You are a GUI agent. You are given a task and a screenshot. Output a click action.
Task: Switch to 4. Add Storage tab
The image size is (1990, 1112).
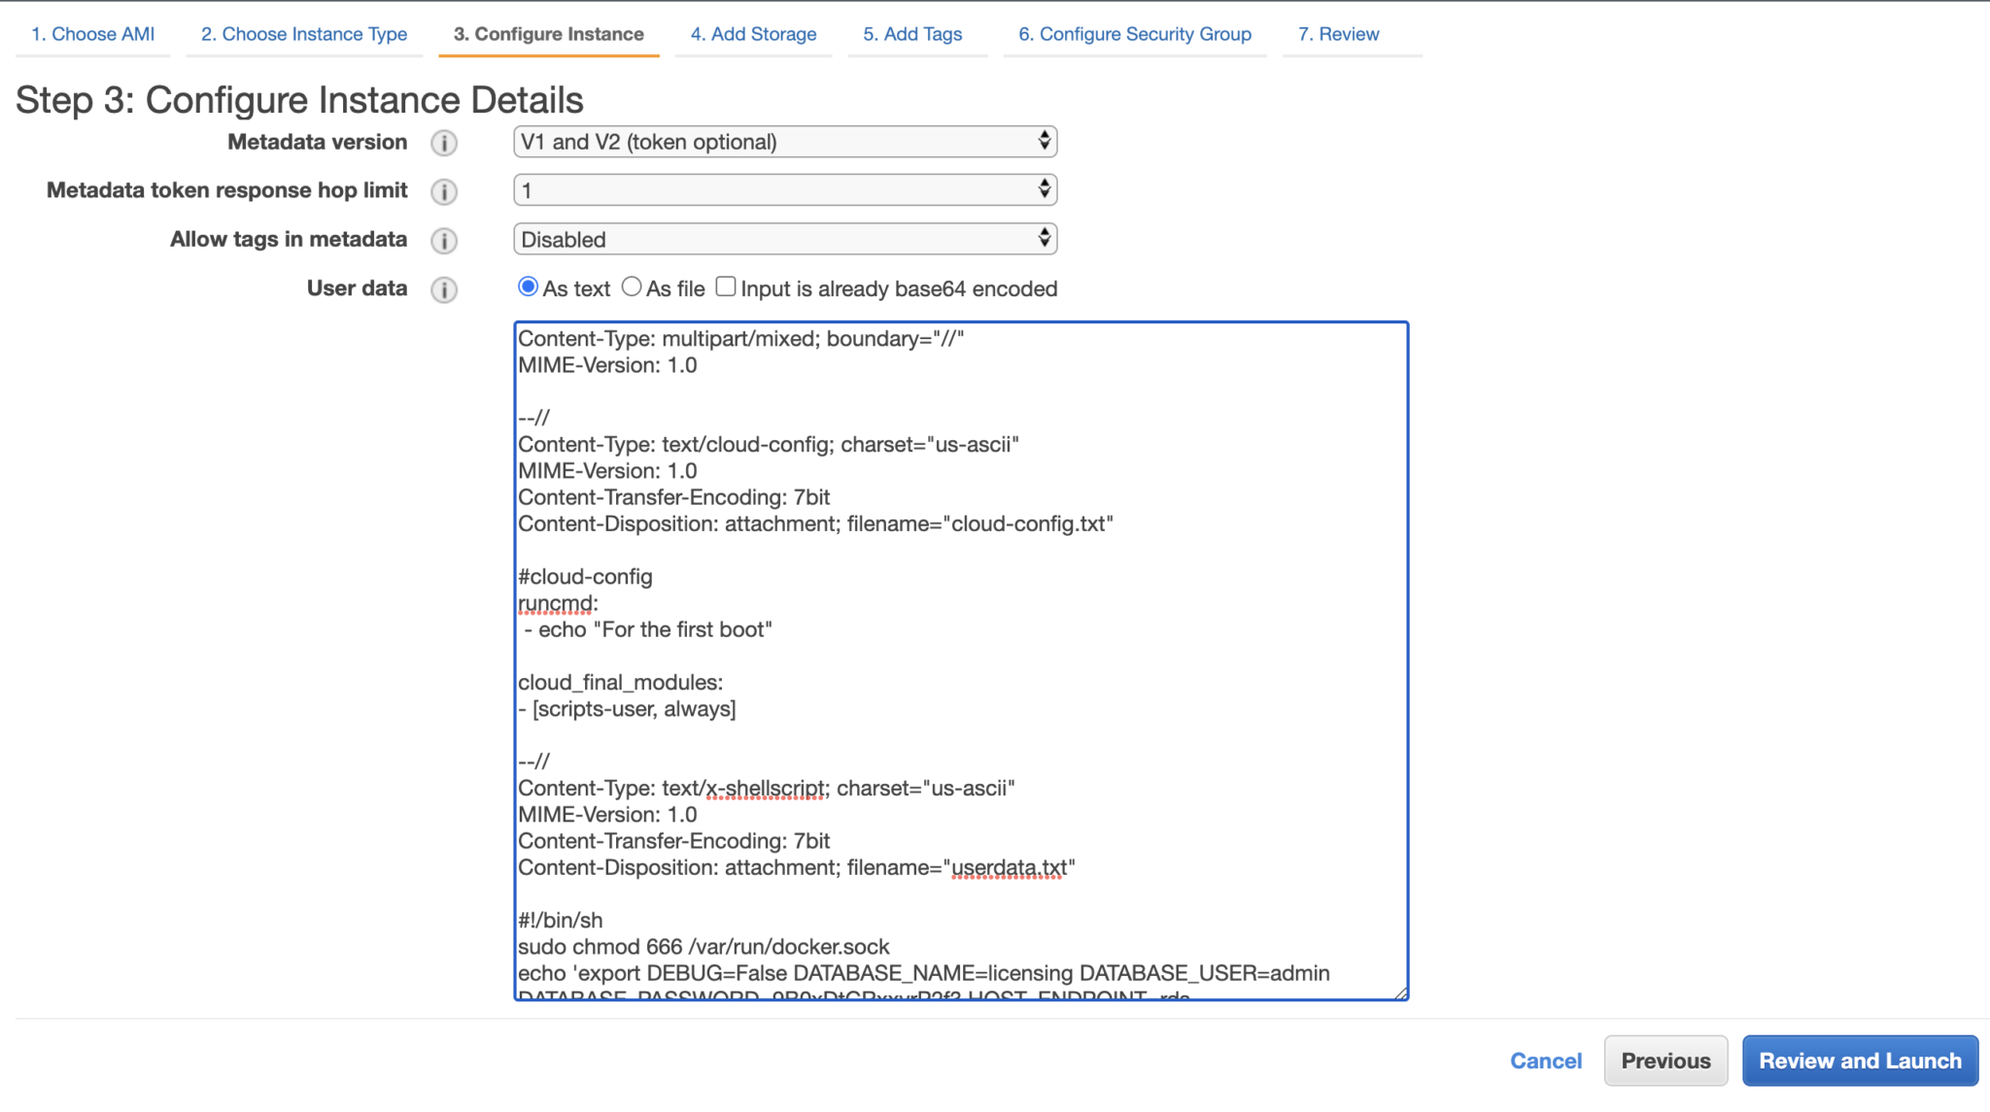pos(754,34)
